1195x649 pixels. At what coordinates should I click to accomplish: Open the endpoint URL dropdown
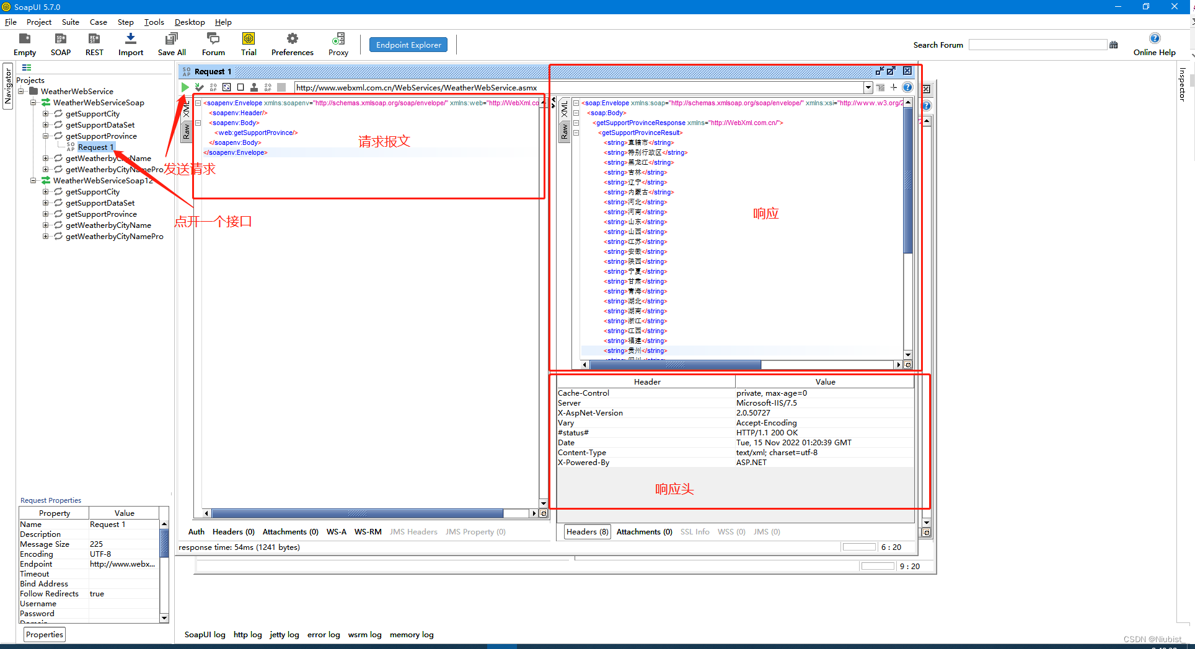pos(868,87)
